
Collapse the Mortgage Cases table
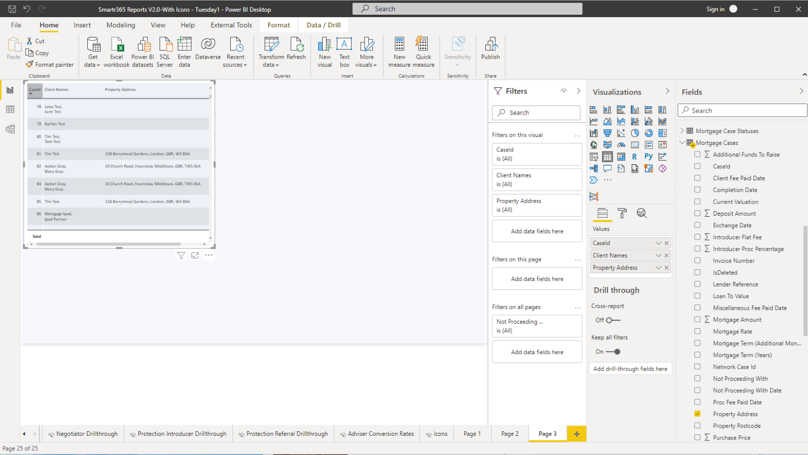click(x=682, y=142)
